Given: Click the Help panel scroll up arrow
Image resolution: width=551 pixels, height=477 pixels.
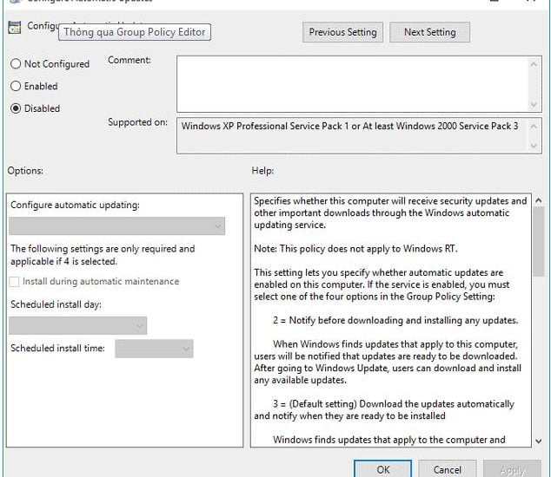Looking at the screenshot, I should click(536, 201).
